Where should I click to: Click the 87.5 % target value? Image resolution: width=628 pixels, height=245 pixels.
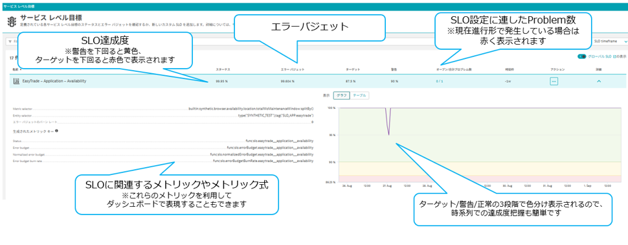[x=350, y=81]
